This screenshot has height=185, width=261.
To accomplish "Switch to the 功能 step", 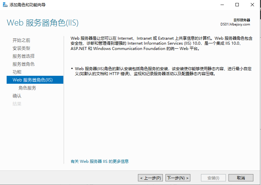I will [17, 72].
